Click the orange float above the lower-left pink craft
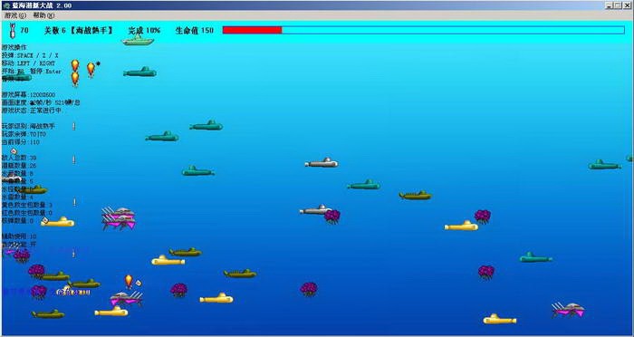This screenshot has height=337, width=634. pyautogui.click(x=129, y=281)
